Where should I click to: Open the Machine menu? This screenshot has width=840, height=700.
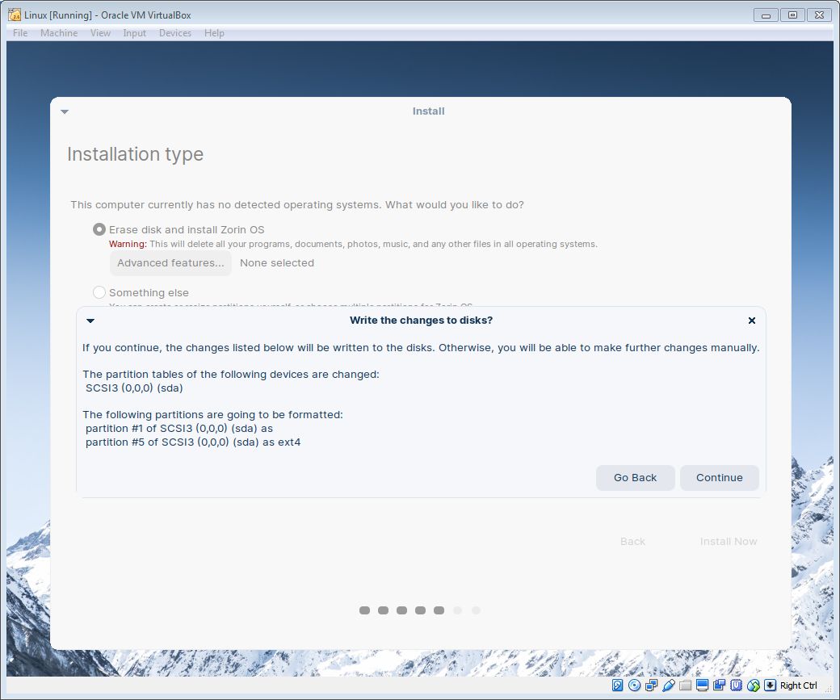(59, 32)
